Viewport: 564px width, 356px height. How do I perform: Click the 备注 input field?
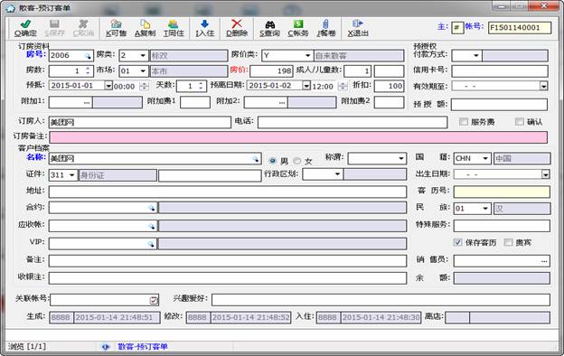click(x=228, y=261)
